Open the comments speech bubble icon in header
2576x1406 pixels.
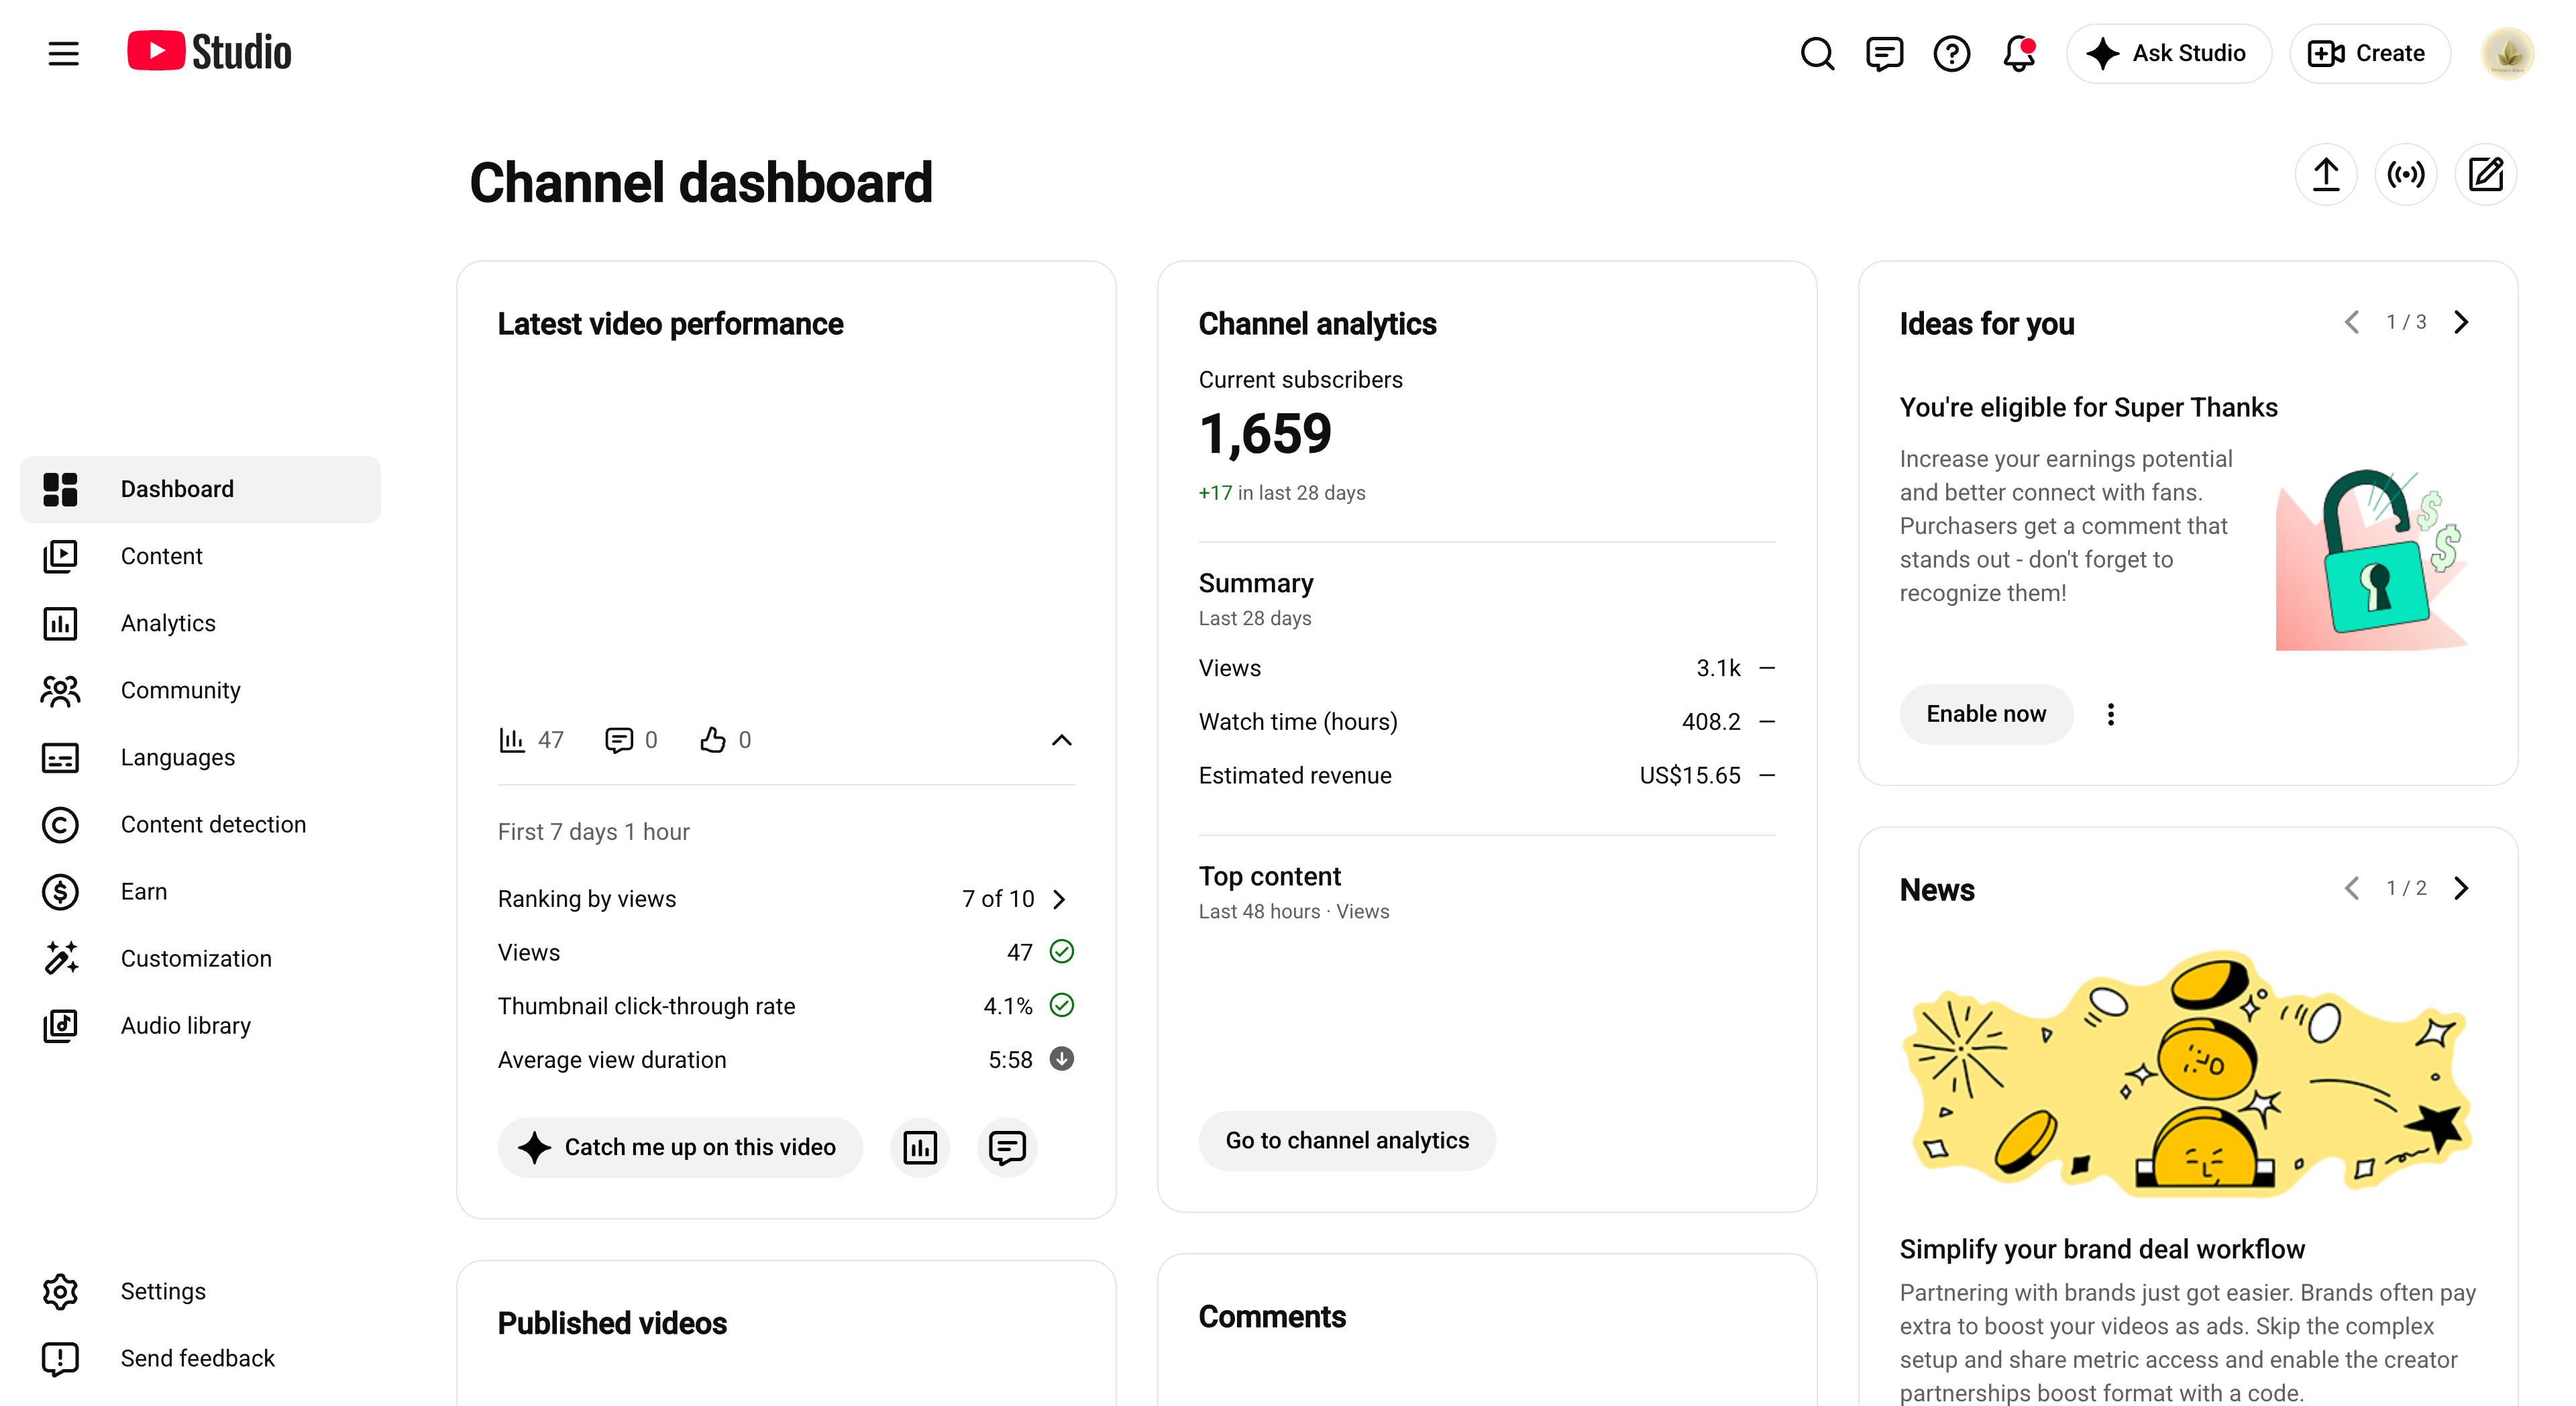tap(1884, 53)
